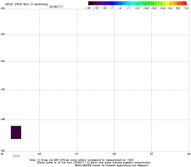Click the -0.4 color scale label

(x=162, y=8)
